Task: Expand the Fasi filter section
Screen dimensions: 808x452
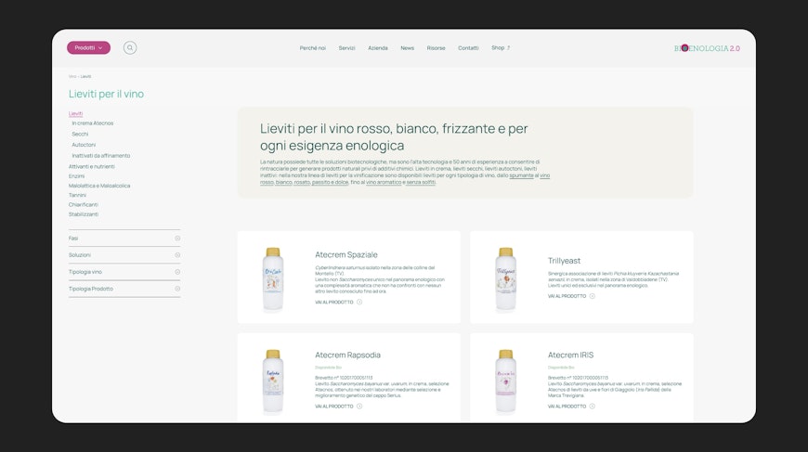Action: click(124, 239)
